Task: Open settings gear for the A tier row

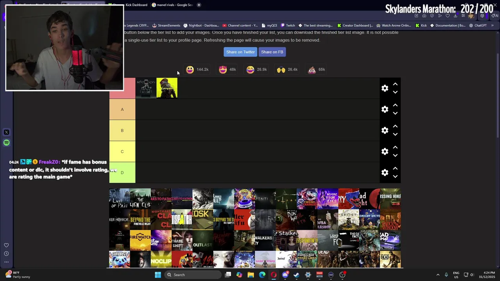Action: click(x=385, y=109)
